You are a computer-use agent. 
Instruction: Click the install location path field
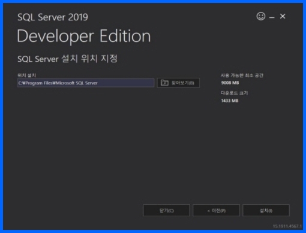[86, 83]
